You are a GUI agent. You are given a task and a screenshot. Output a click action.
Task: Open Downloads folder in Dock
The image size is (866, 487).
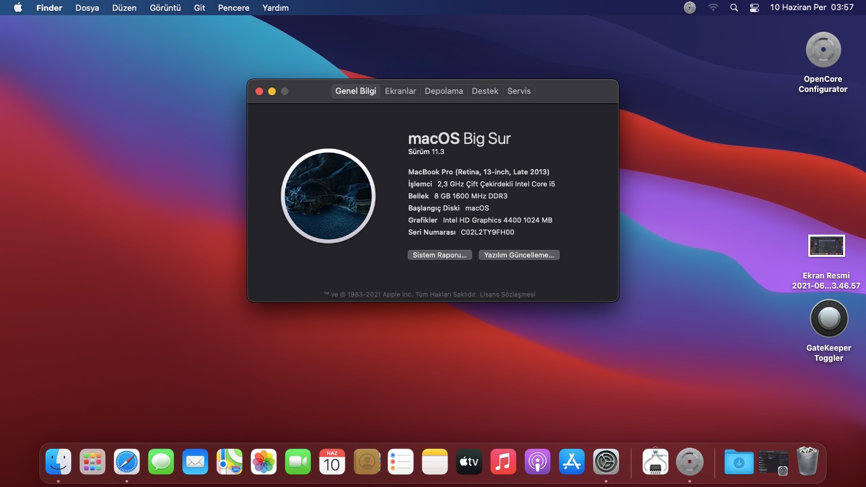[x=739, y=462]
